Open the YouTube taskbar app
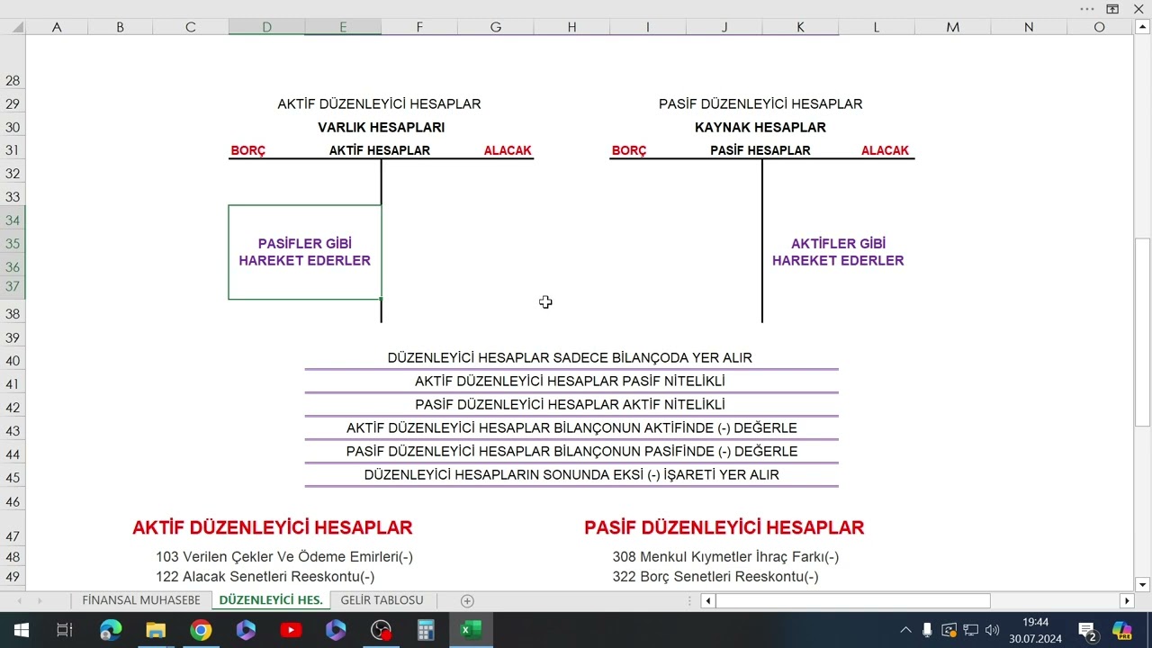 (x=291, y=630)
